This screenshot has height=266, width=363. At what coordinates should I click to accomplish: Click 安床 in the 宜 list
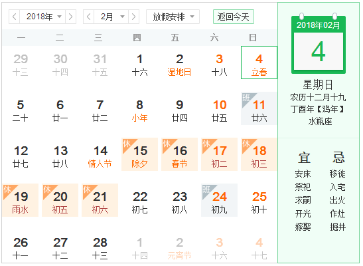(x=303, y=174)
